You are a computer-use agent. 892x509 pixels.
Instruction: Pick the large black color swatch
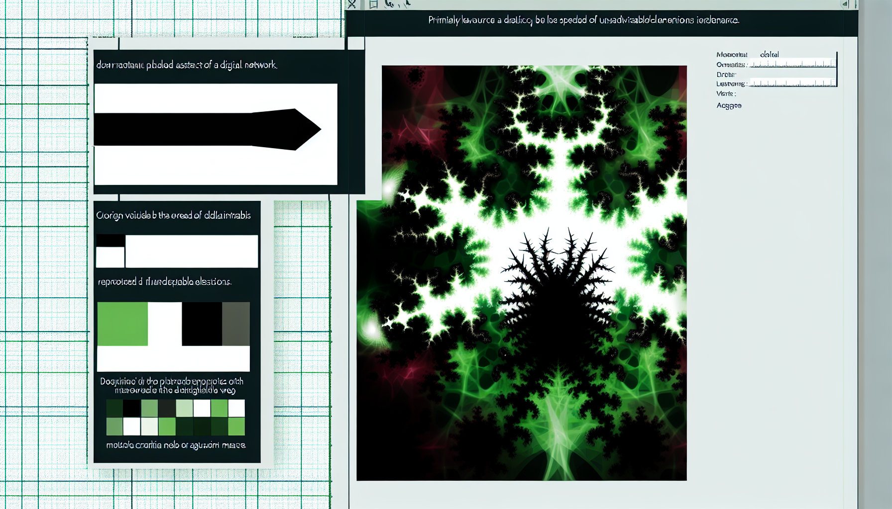[202, 324]
